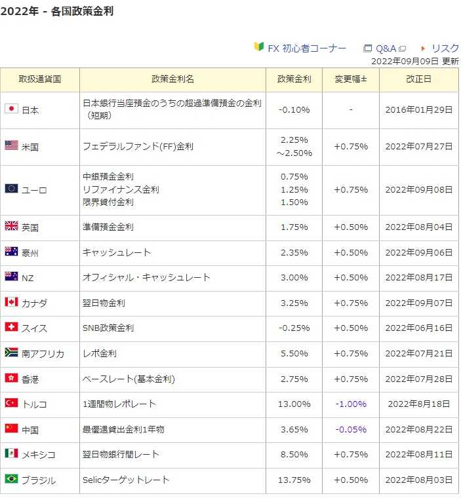
Task: Open the リスク link
Action: [x=445, y=48]
